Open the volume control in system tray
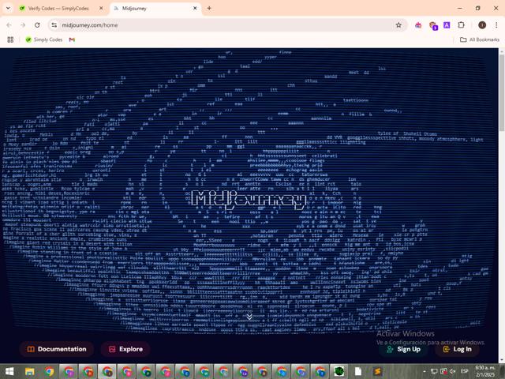505x379 pixels. point(453,372)
